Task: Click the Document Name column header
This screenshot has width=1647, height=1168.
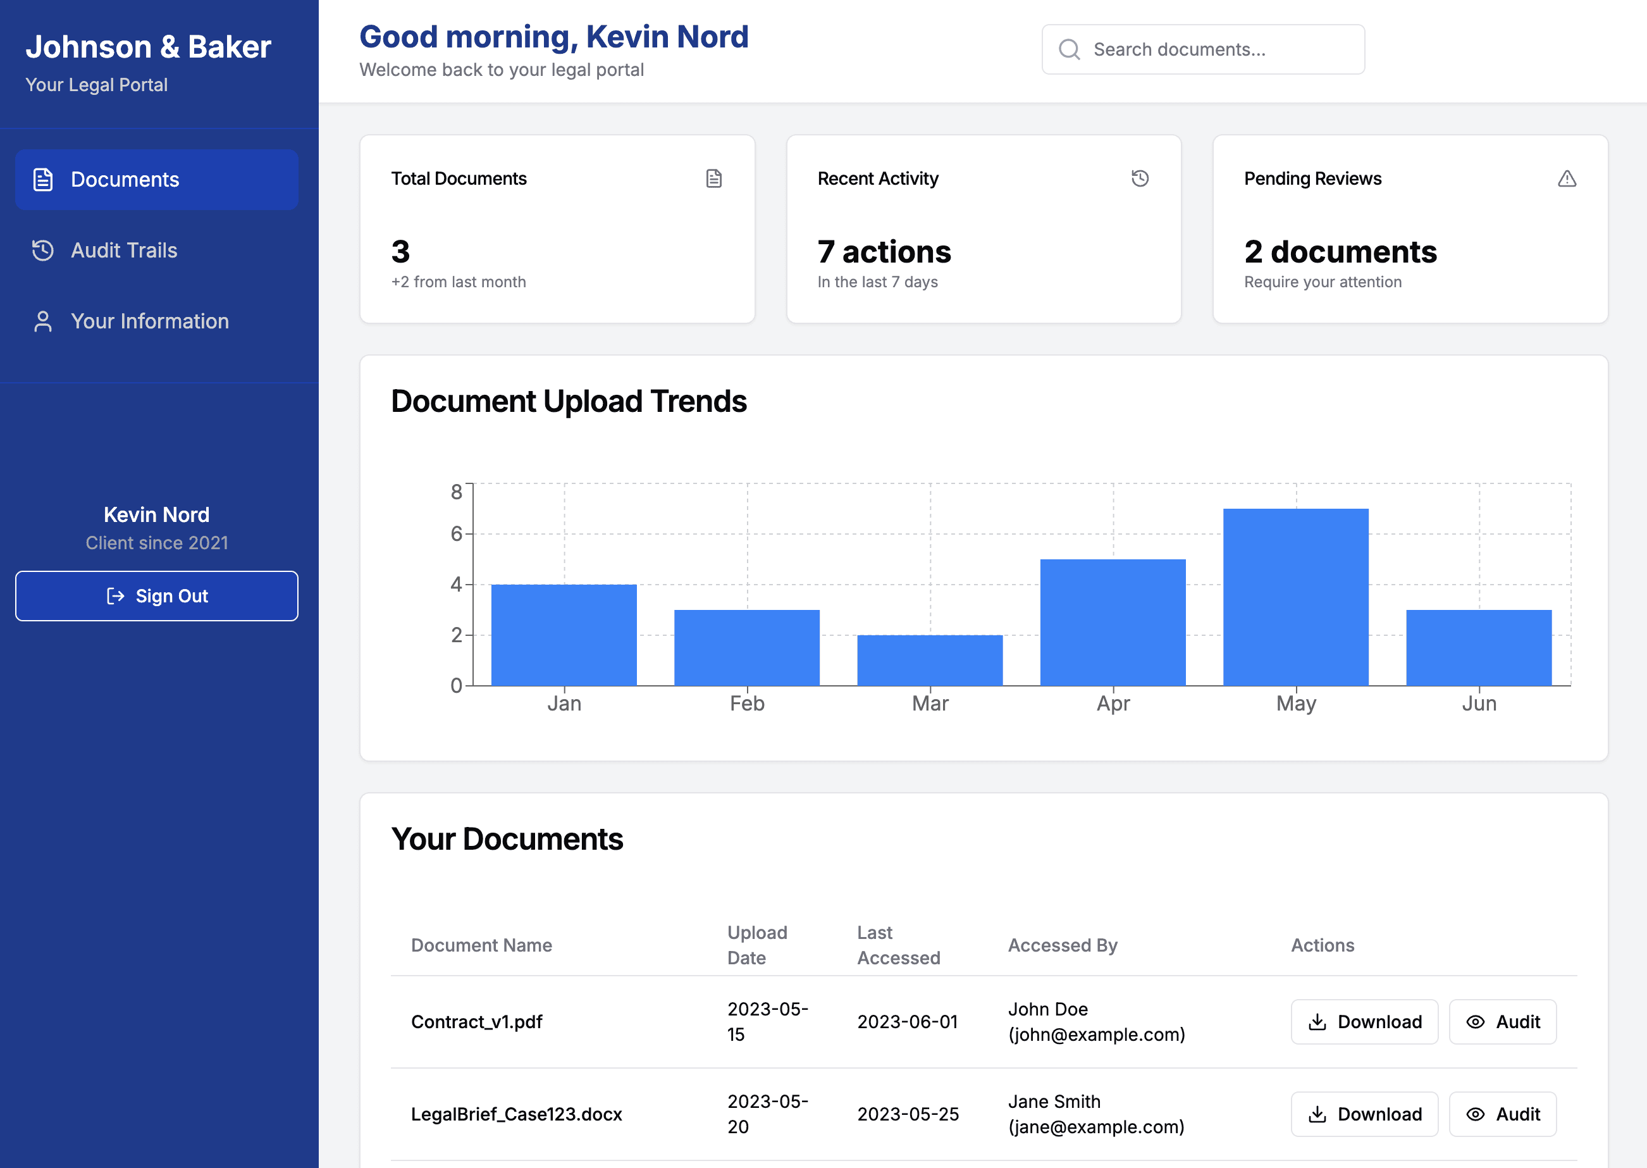Action: click(482, 945)
